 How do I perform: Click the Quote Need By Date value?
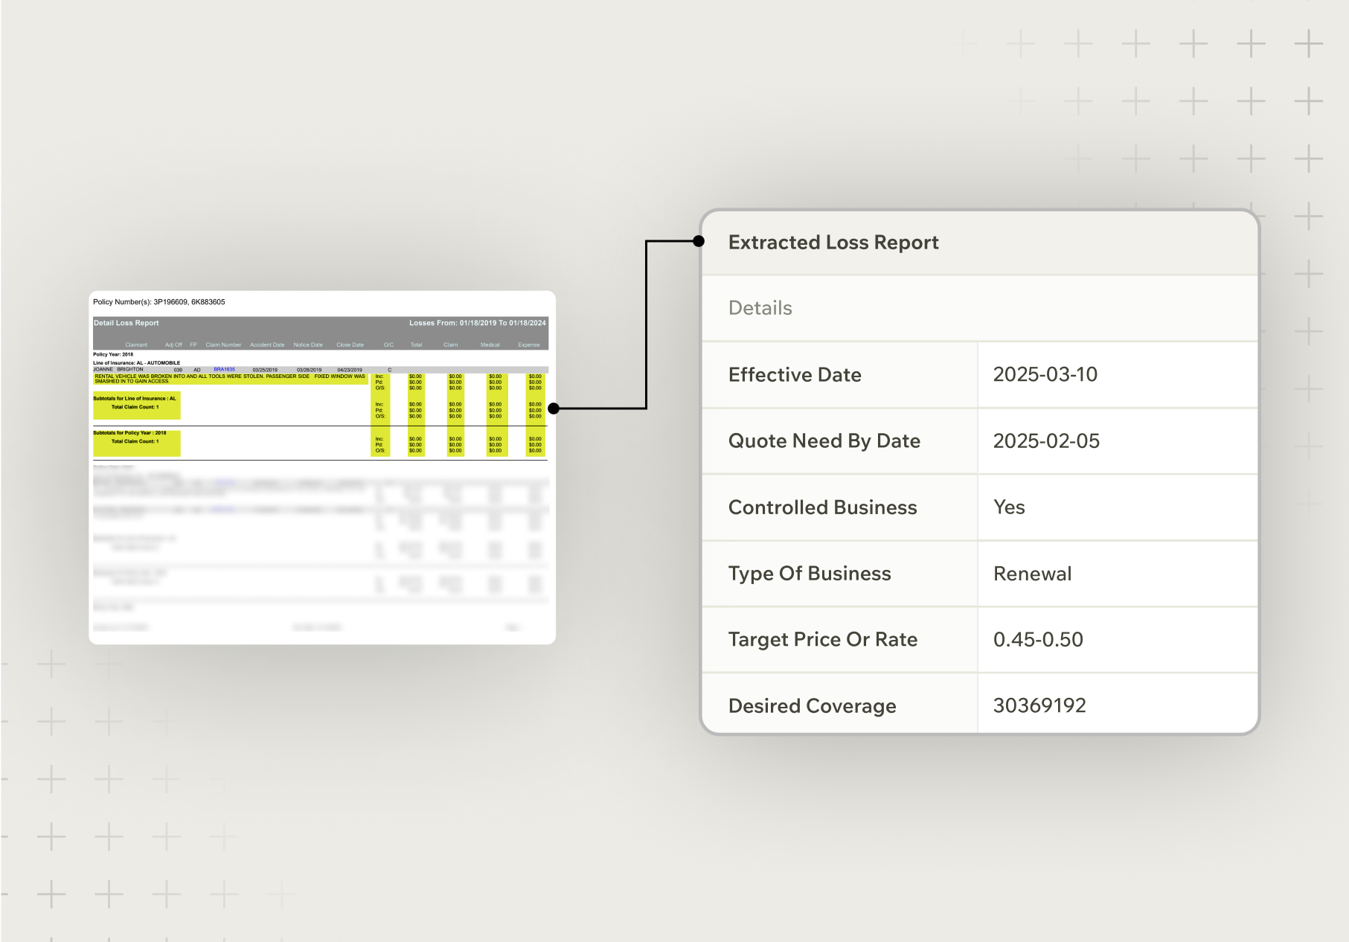click(x=1045, y=440)
